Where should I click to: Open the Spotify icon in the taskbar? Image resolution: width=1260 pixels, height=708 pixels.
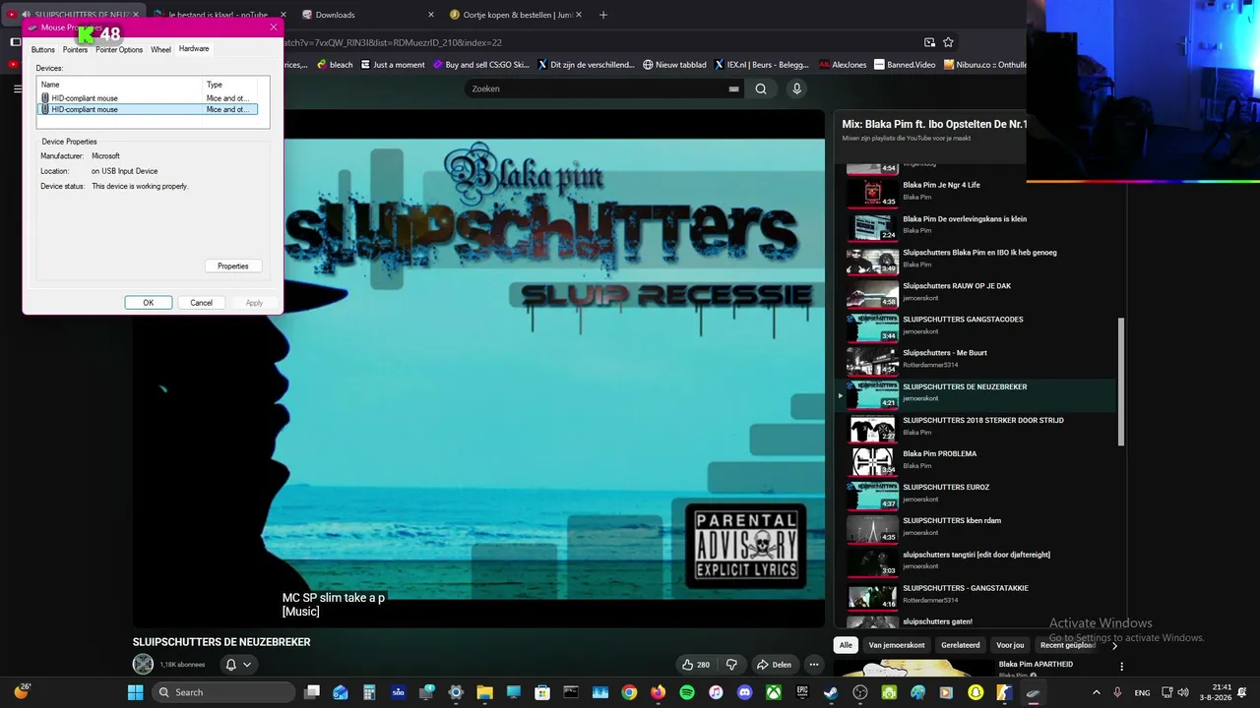click(x=687, y=692)
